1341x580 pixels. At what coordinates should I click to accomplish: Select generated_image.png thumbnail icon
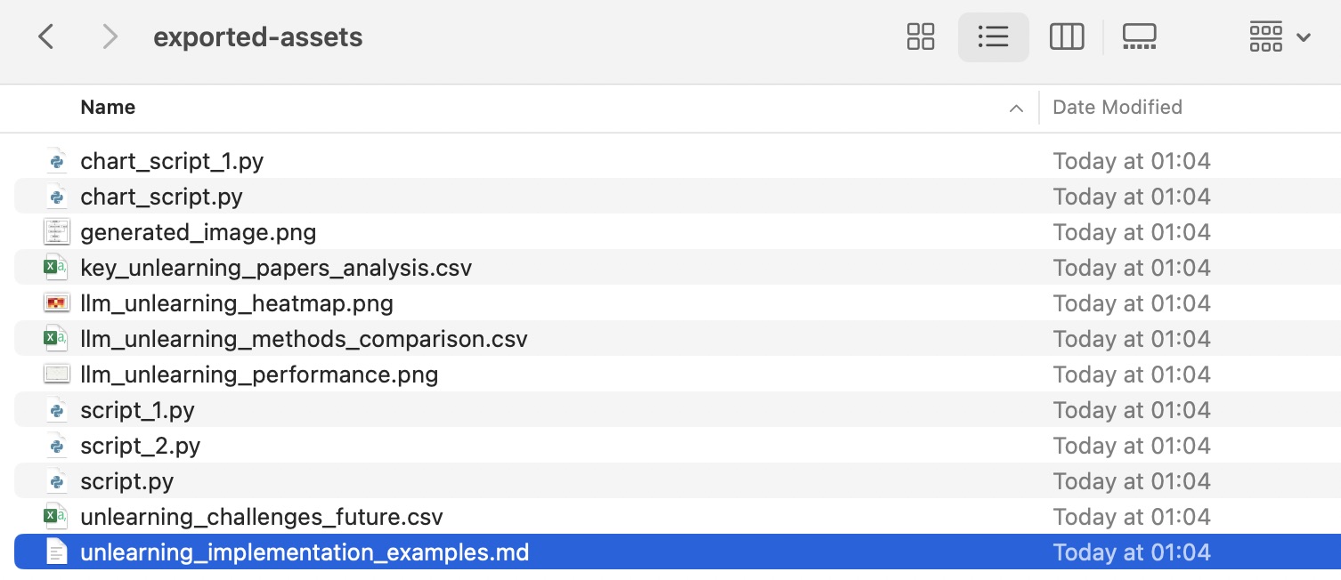tap(57, 232)
